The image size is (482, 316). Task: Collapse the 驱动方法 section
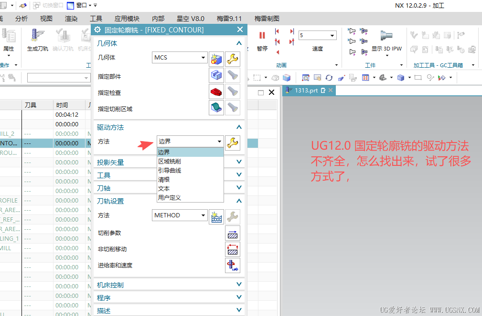pos(239,127)
